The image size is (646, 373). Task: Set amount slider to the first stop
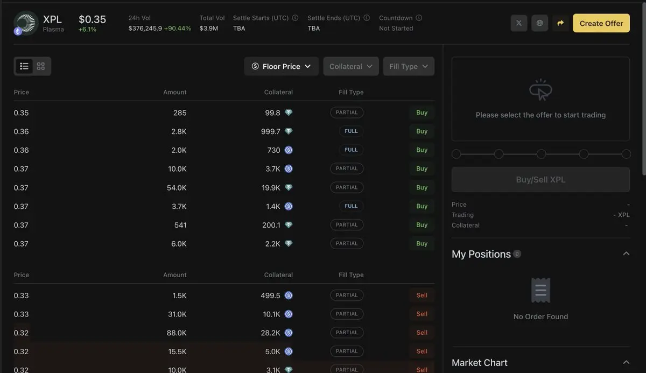(x=457, y=154)
